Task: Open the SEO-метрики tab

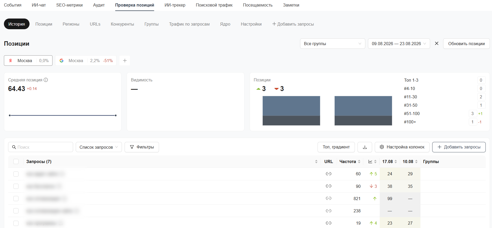Action: point(69,5)
